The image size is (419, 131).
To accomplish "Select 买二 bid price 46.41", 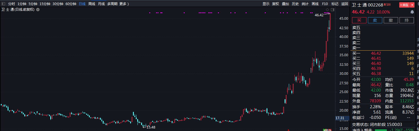I will coord(376,58).
